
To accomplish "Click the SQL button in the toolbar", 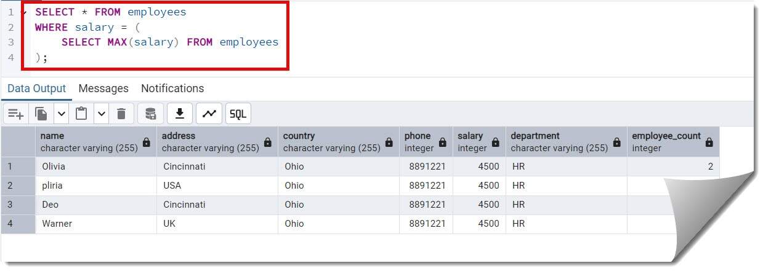I will [x=238, y=114].
